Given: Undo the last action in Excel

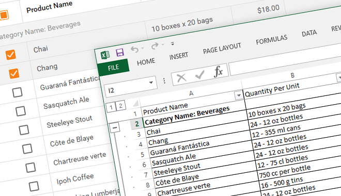Looking at the screenshot, I should point(135,50).
